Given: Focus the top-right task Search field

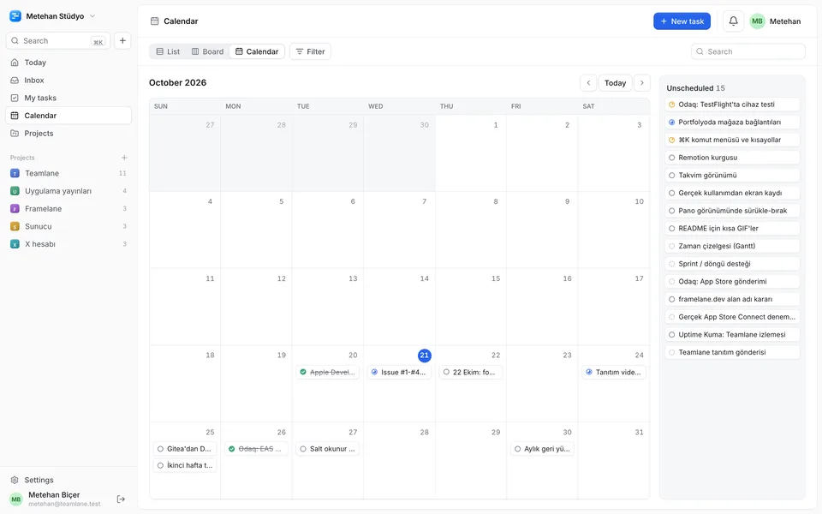Looking at the screenshot, I should coord(748,51).
